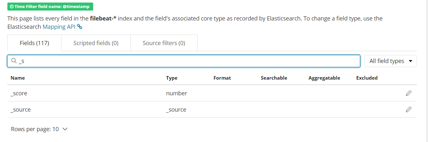
Task: Sort by the Name column header
Action: 18,78
